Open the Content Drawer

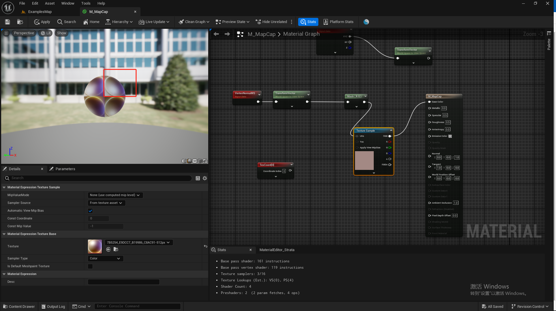click(19, 306)
